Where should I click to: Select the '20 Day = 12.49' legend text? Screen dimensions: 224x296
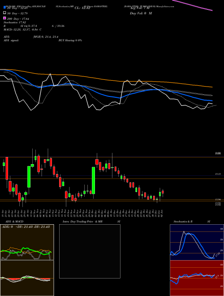17,8
